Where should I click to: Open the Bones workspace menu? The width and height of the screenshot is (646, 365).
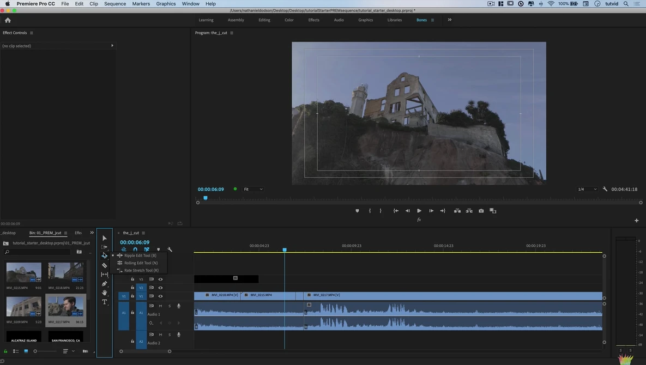[x=432, y=20]
